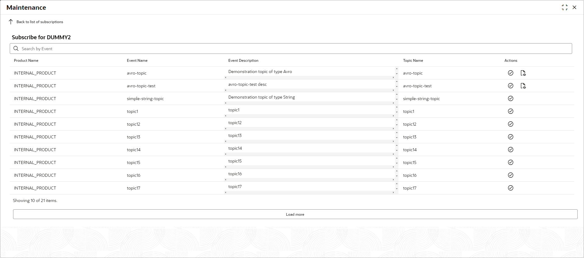Click the back arrow to subscriptions list
584x258 pixels.
(x=11, y=22)
